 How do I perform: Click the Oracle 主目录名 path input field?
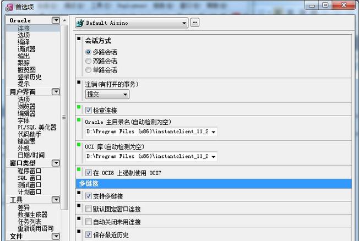point(147,132)
